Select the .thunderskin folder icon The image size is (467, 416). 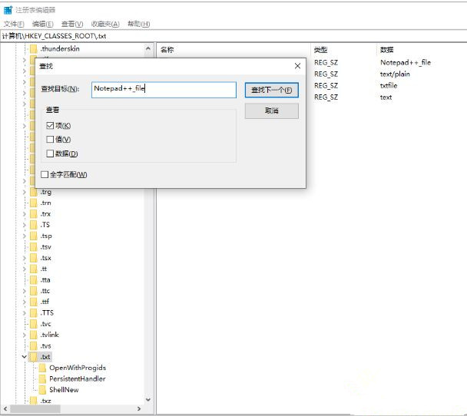pos(34,48)
